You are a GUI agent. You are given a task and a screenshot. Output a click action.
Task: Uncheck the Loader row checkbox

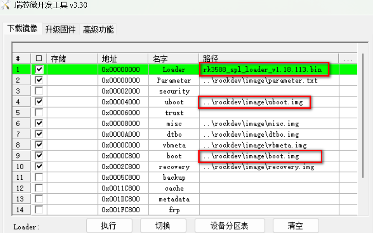39,69
